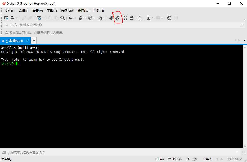
Task: Open the 选项卡(B) menu
Action: [x=67, y=11]
